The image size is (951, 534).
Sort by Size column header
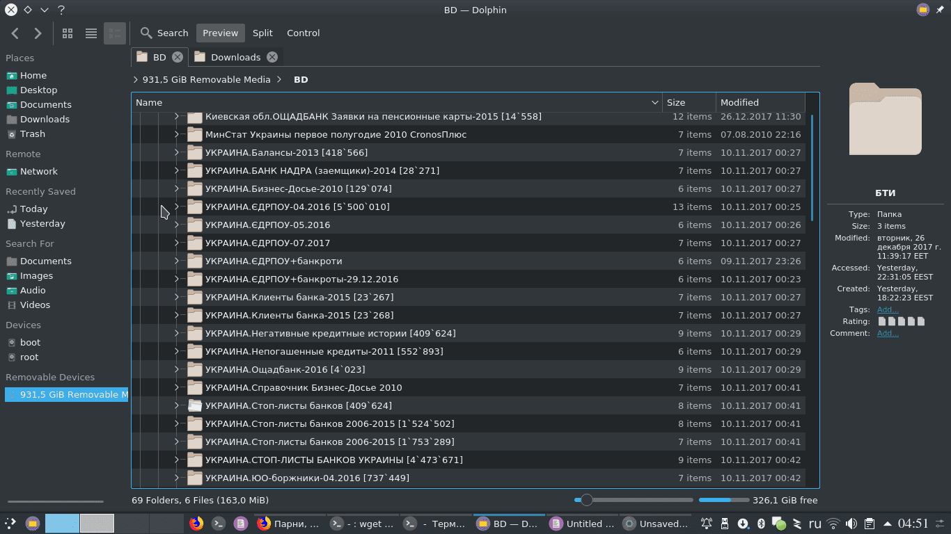point(689,102)
